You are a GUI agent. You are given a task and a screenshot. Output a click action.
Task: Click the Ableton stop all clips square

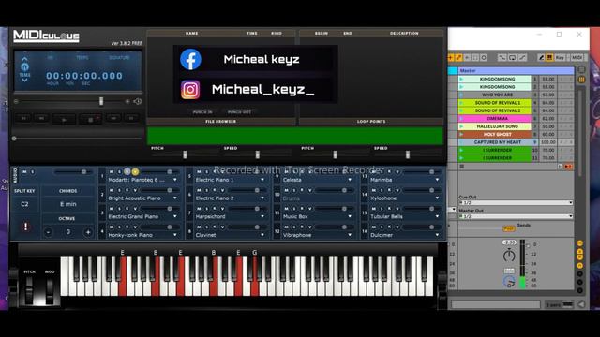tap(462, 167)
